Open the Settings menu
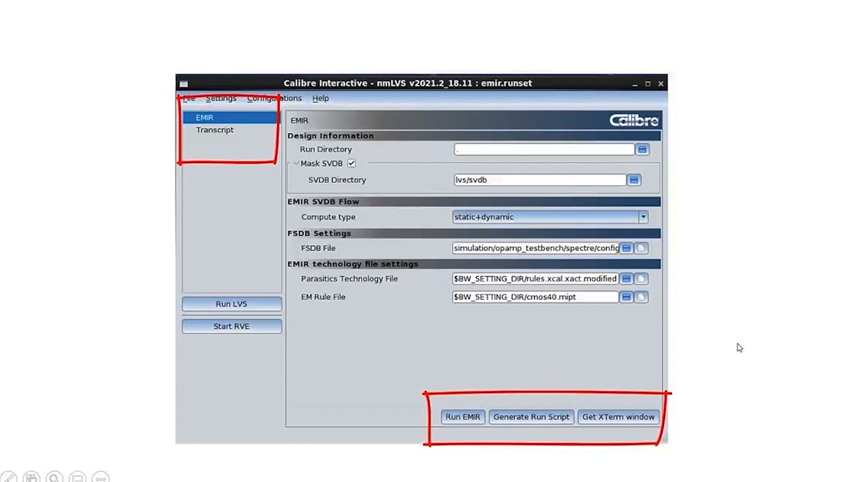857x482 pixels. tap(220, 98)
